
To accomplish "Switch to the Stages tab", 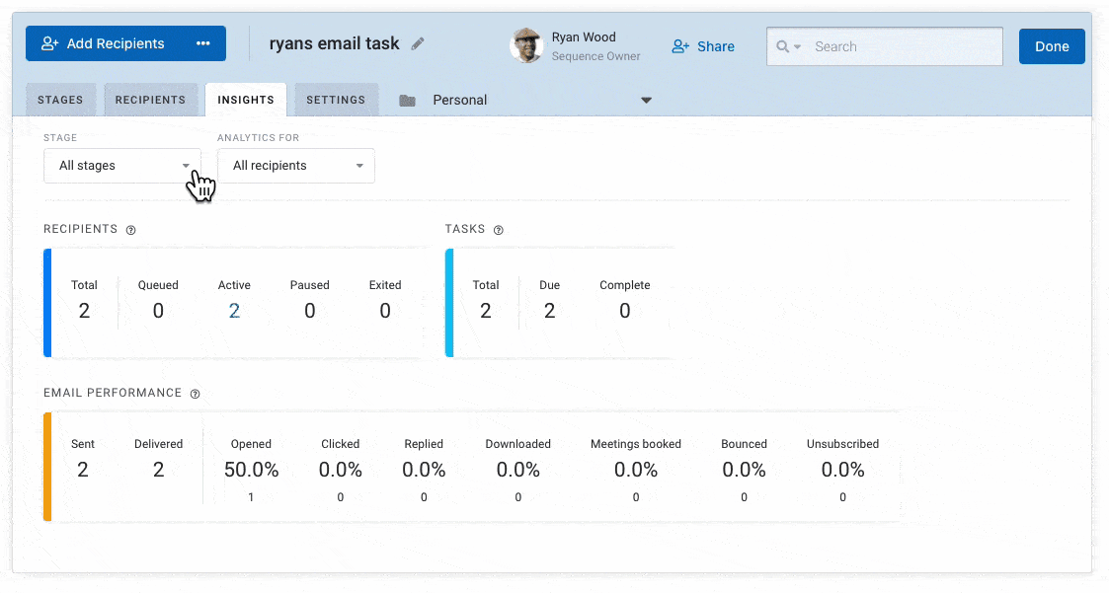I will 60,100.
